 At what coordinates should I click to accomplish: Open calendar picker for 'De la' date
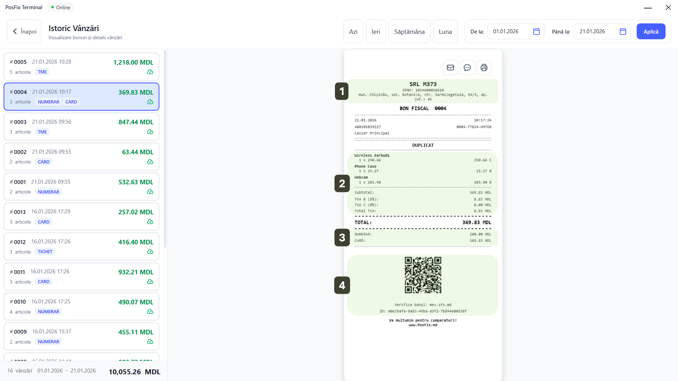coord(536,31)
